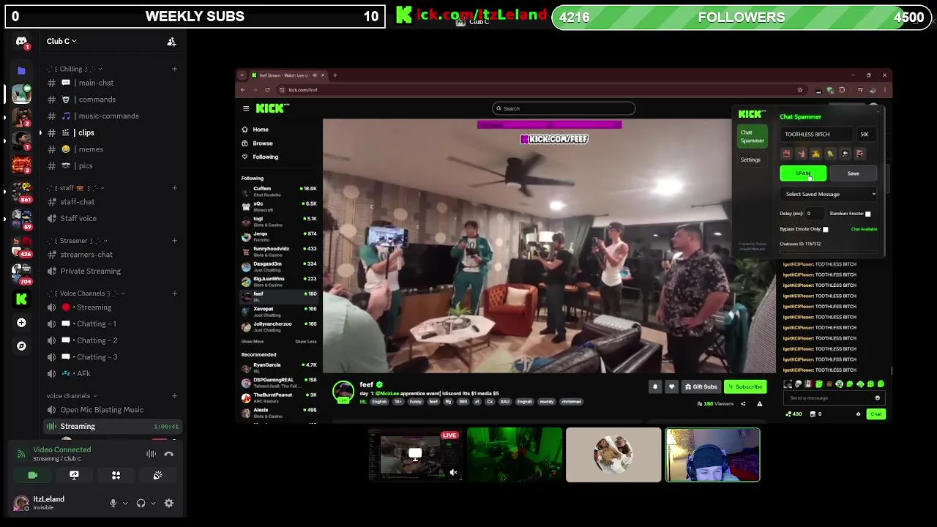Collapse the staff category

point(75,188)
